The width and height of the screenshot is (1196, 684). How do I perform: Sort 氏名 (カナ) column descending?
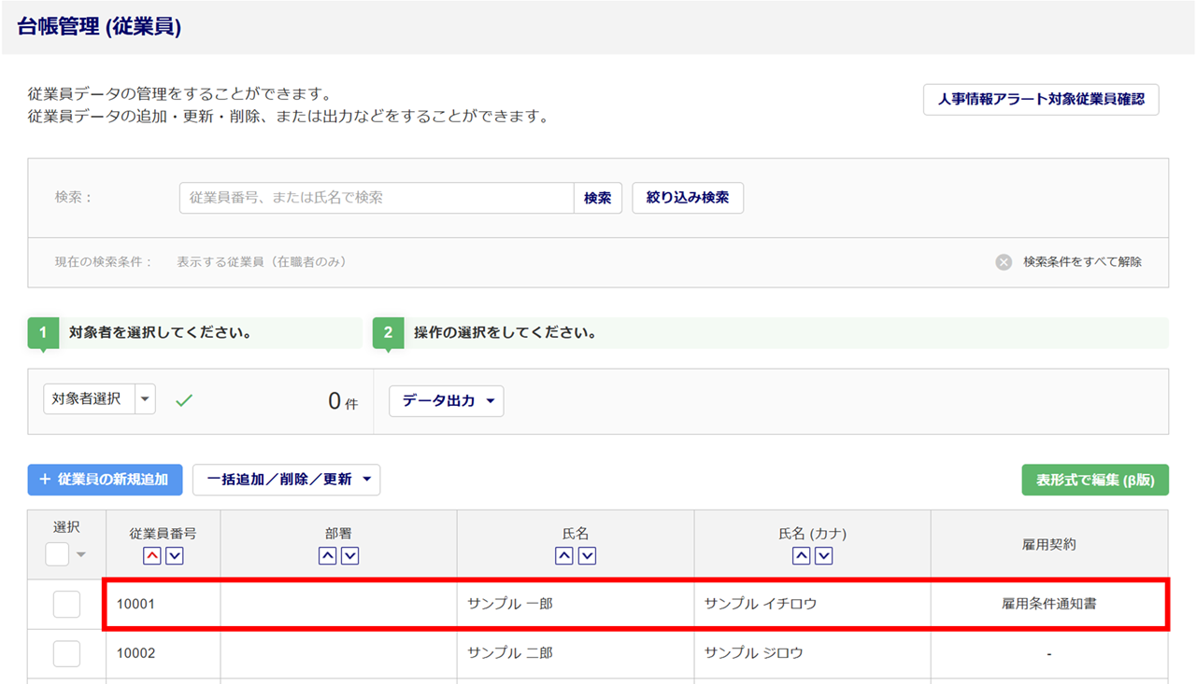823,556
